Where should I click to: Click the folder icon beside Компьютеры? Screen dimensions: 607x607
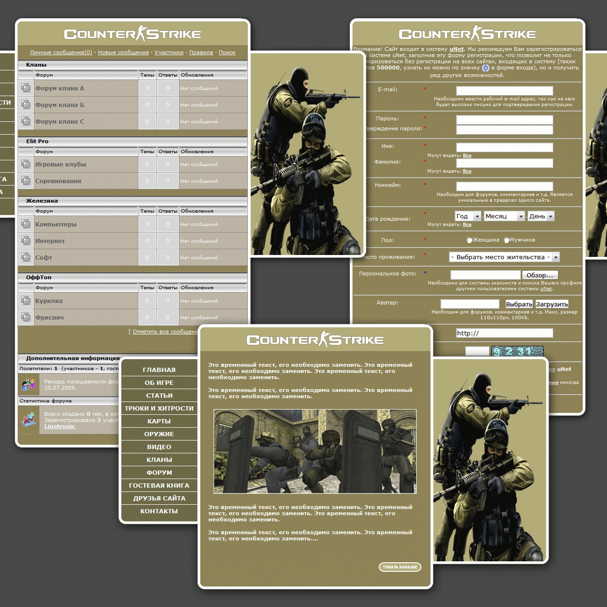pyautogui.click(x=26, y=224)
